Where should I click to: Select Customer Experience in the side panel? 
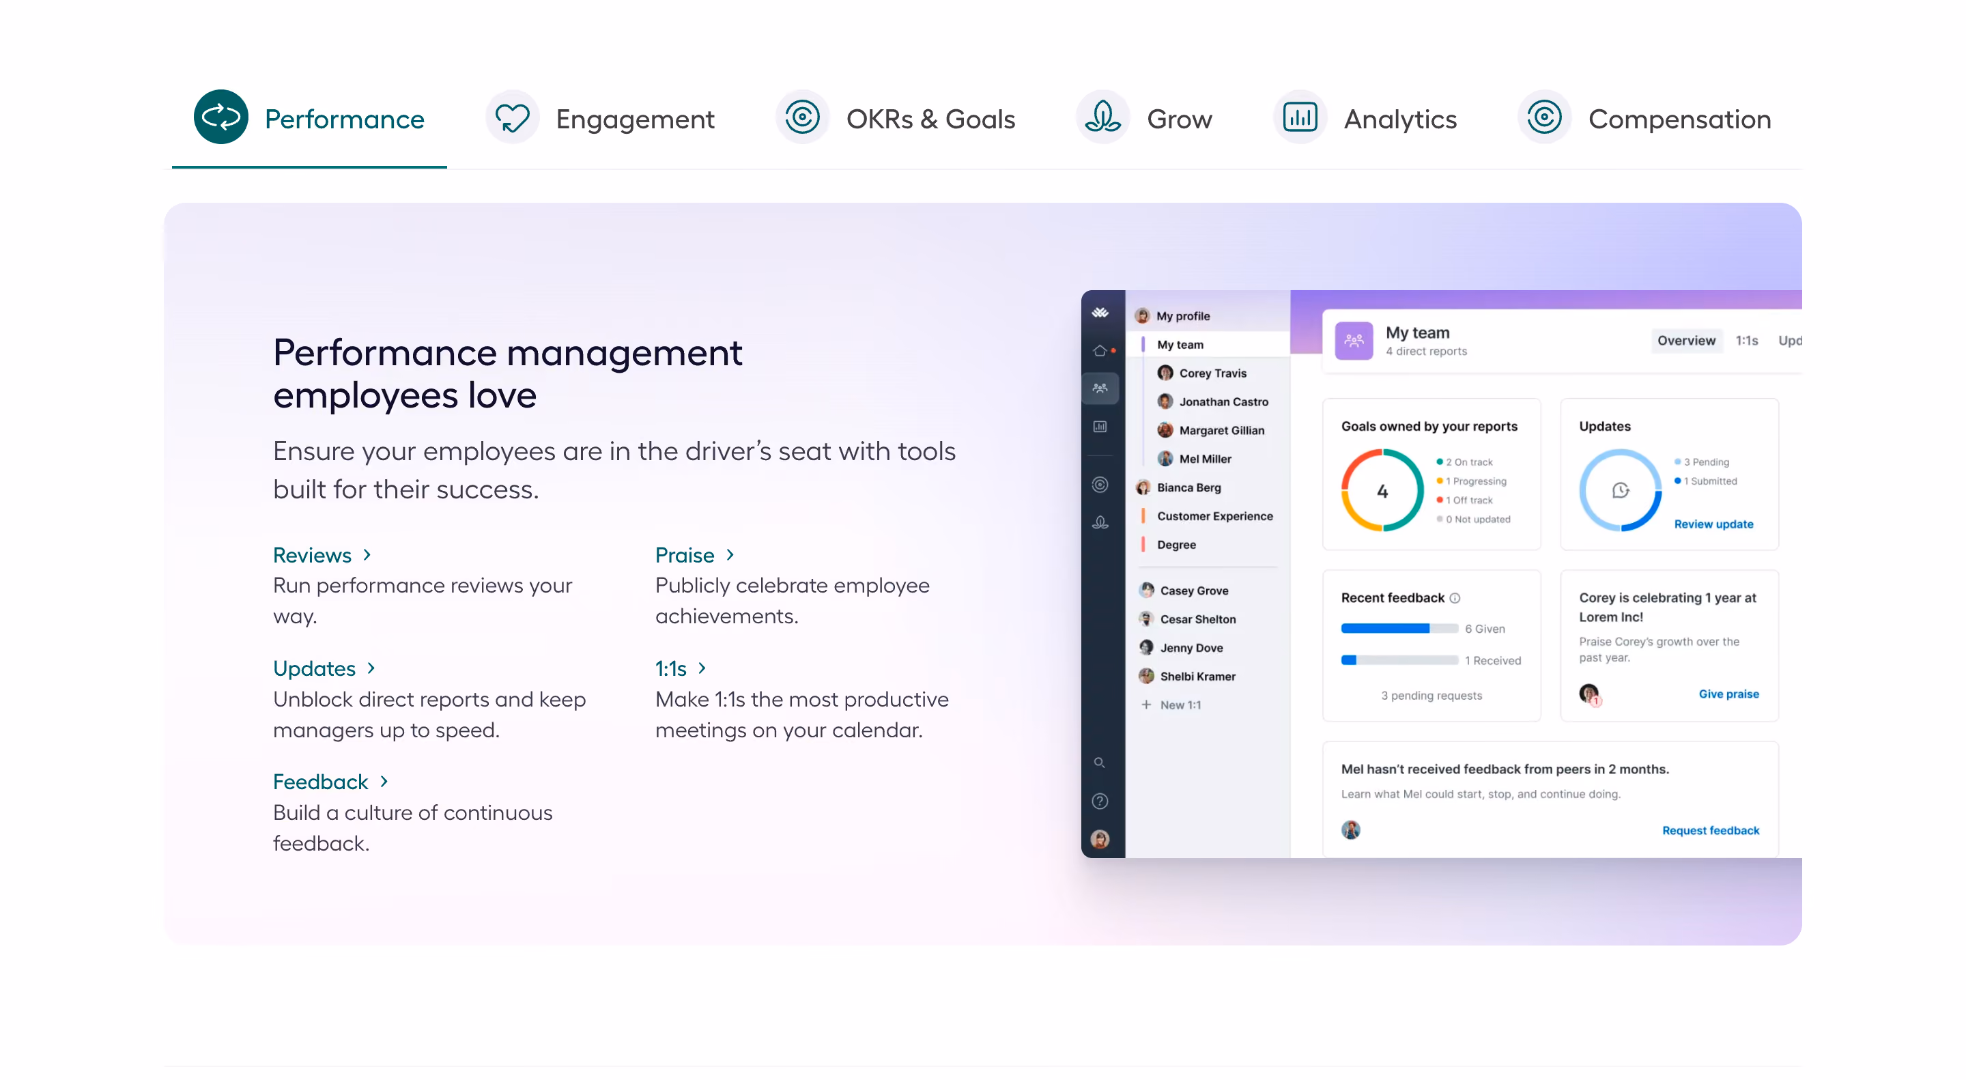(1214, 516)
